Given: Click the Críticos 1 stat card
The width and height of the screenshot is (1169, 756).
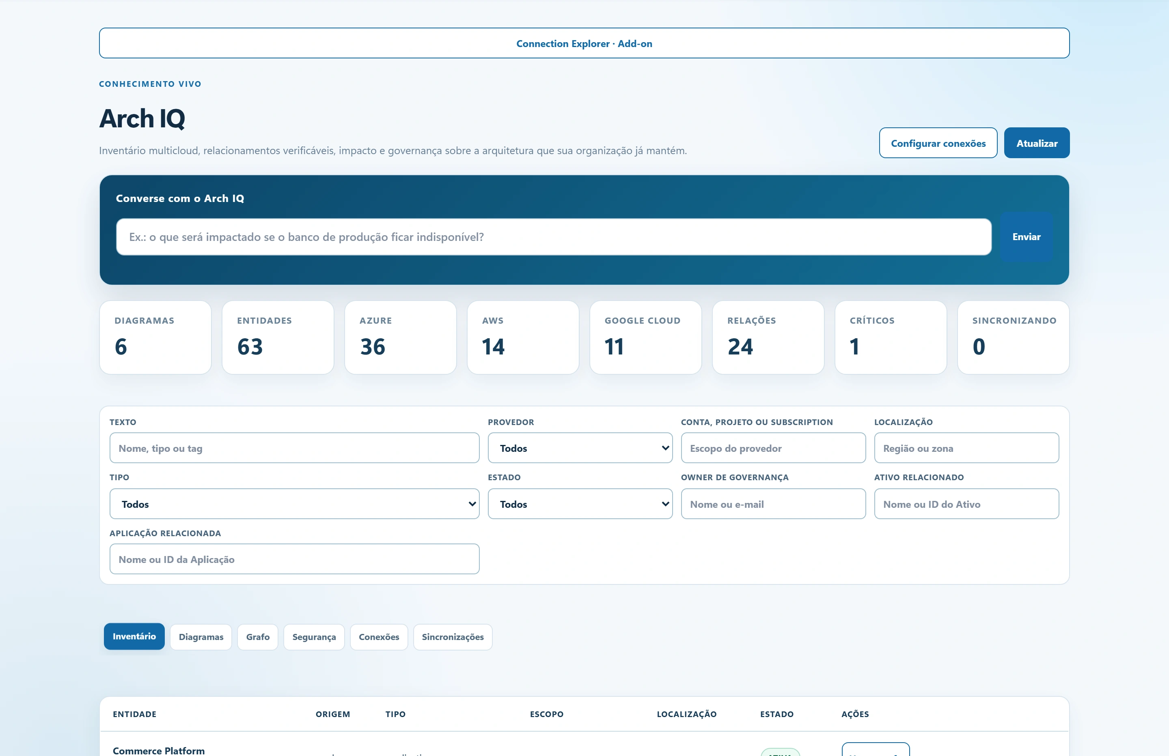Looking at the screenshot, I should 891,338.
